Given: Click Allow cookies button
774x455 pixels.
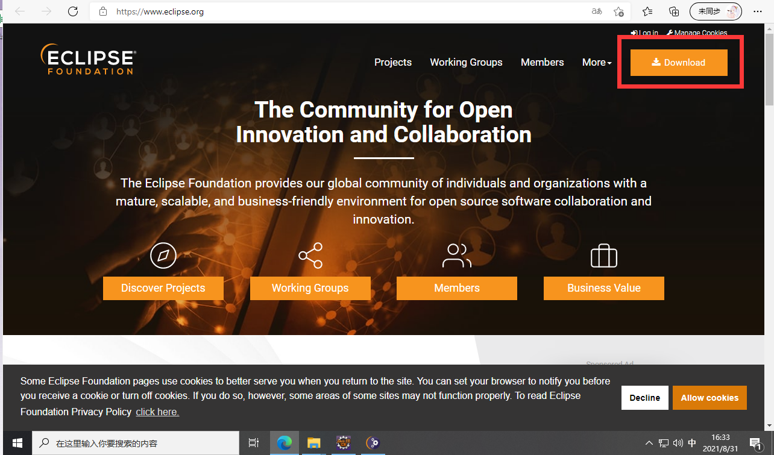Looking at the screenshot, I should pyautogui.click(x=709, y=398).
